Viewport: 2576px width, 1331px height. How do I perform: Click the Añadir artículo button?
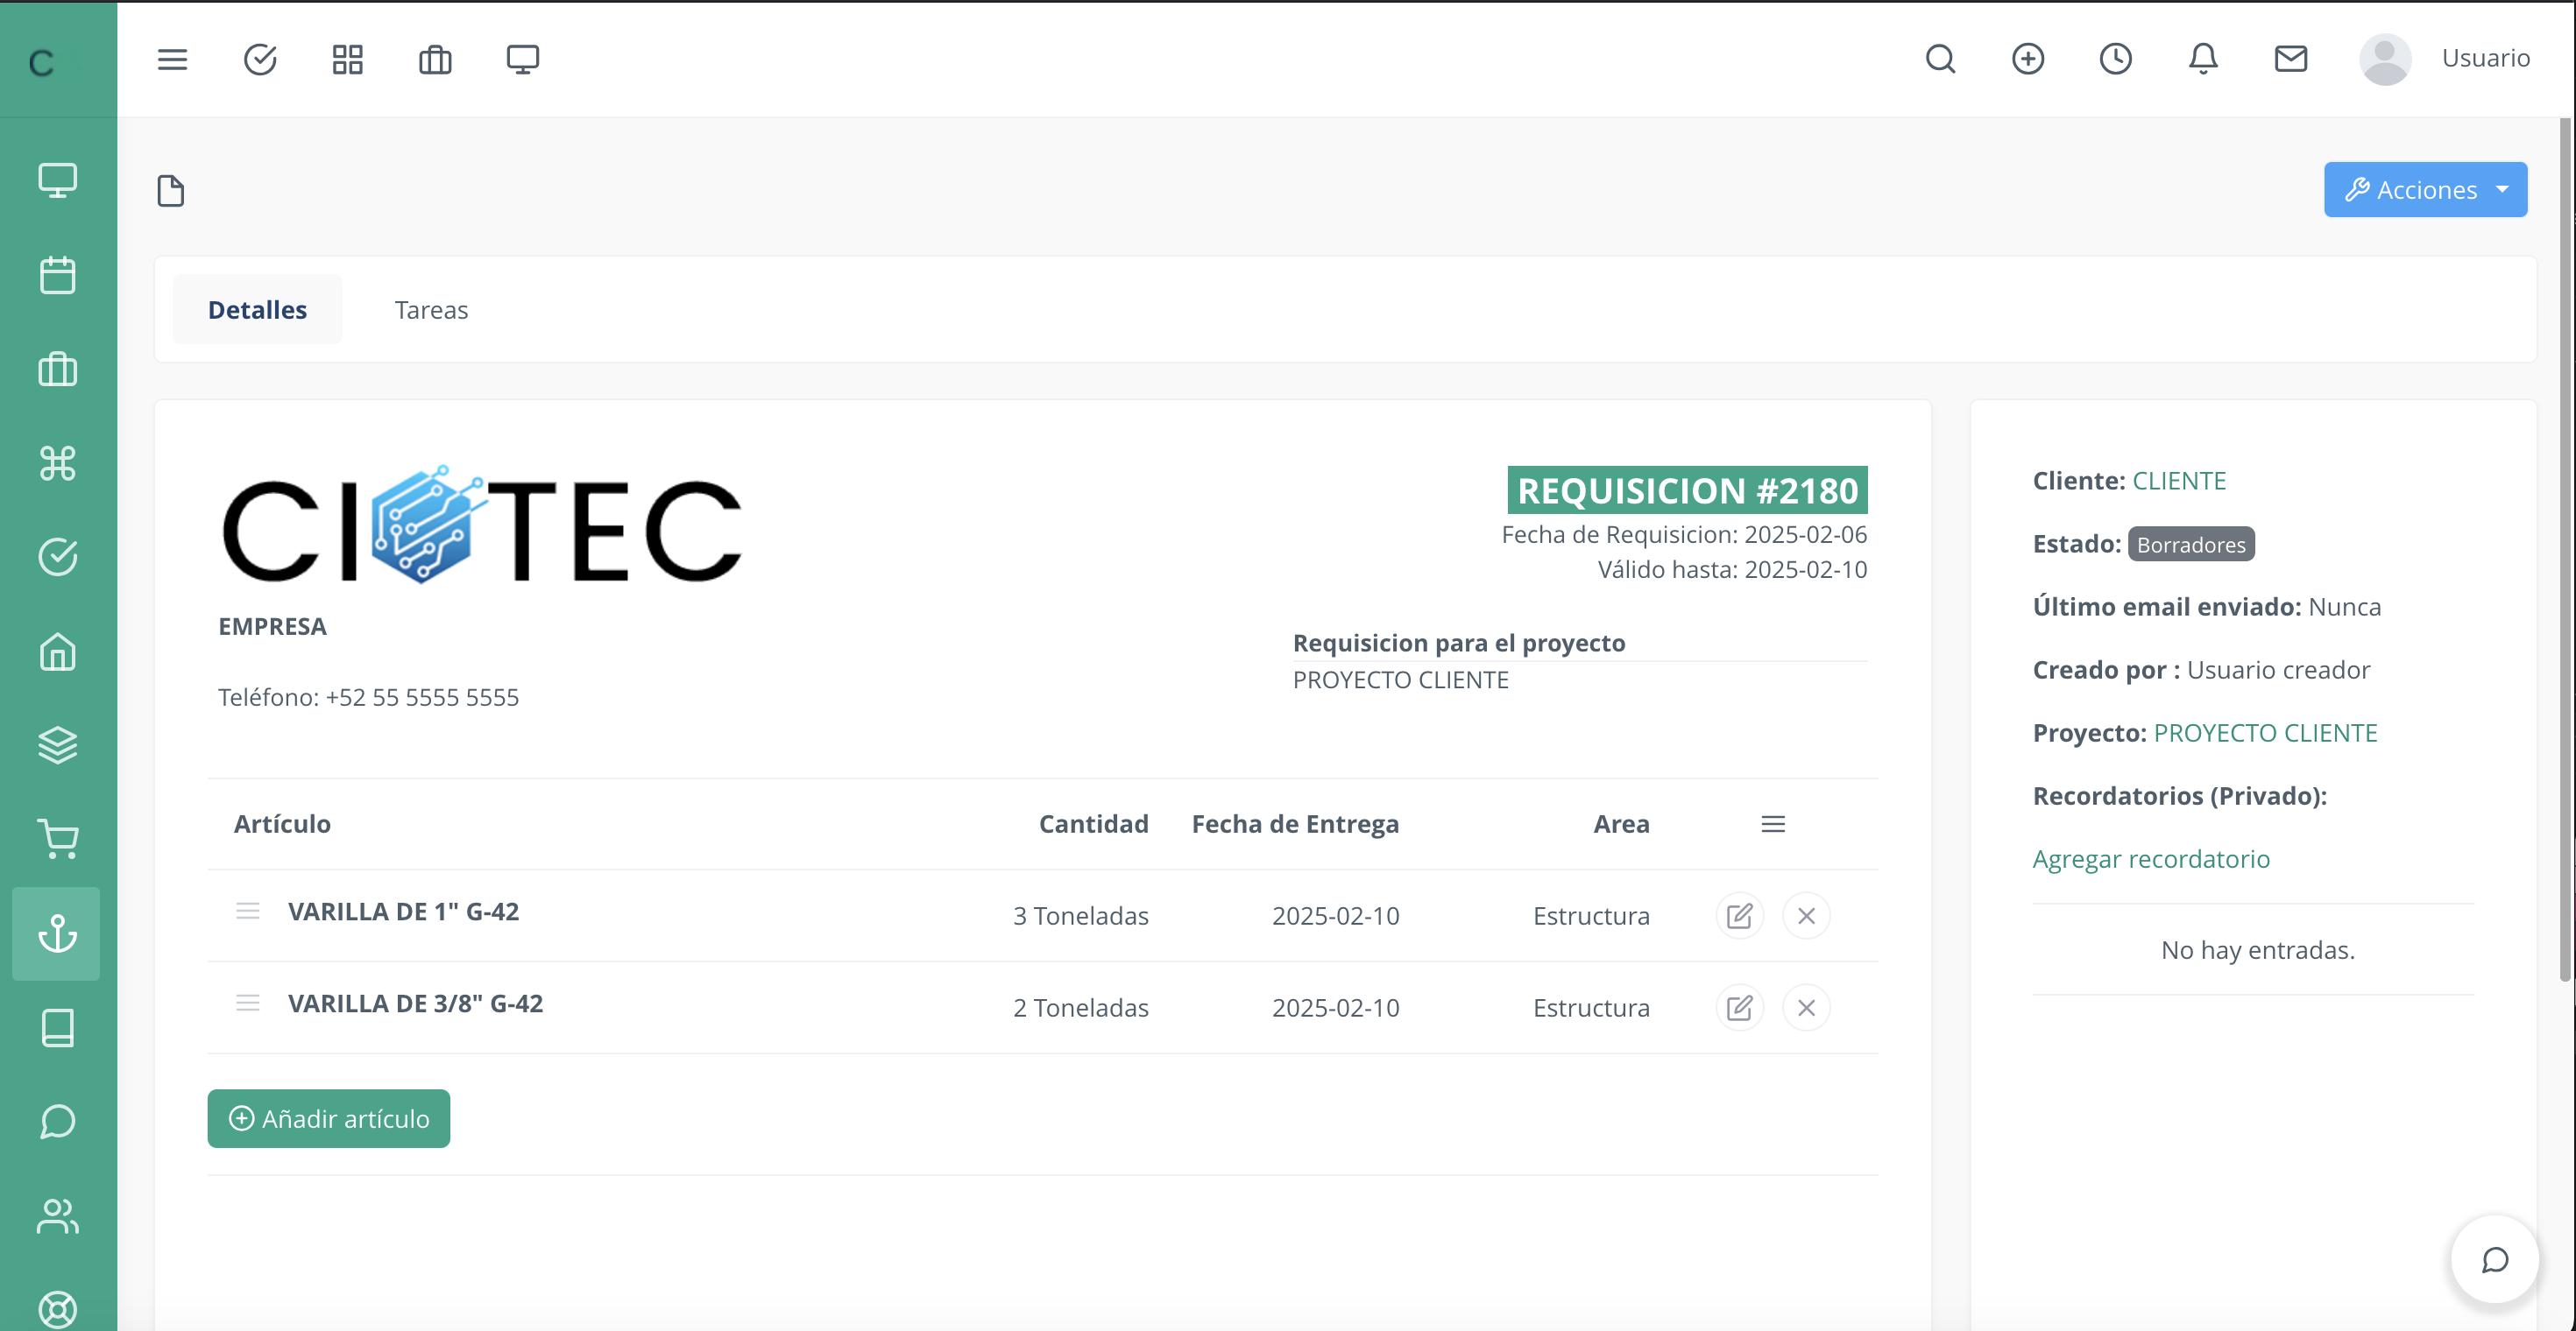(329, 1118)
